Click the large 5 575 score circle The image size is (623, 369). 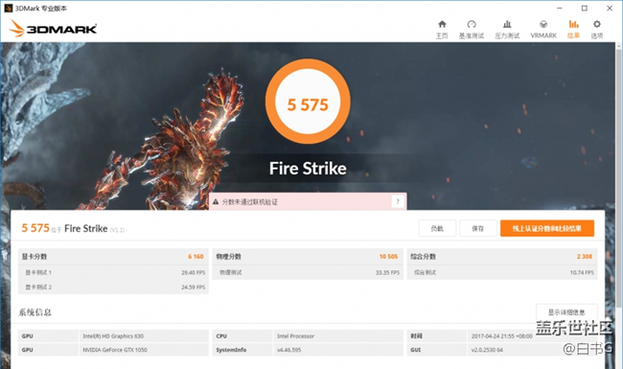[308, 102]
